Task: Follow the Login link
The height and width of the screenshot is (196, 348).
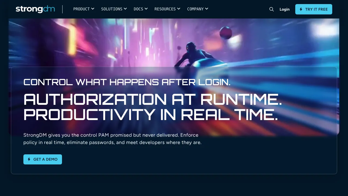Action: 284,9
